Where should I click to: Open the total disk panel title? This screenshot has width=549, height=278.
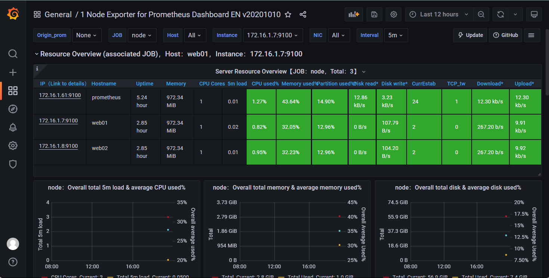pos(458,188)
